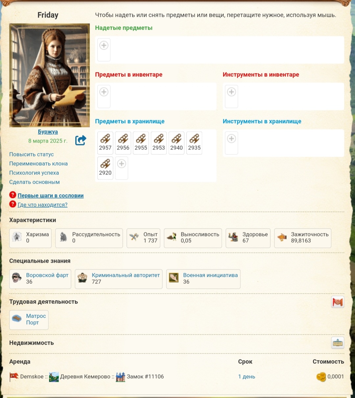Click the Demskoe state name text

click(32, 377)
